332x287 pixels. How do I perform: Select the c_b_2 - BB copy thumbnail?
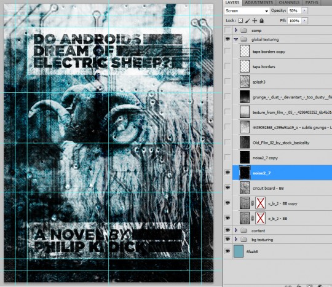245,203
